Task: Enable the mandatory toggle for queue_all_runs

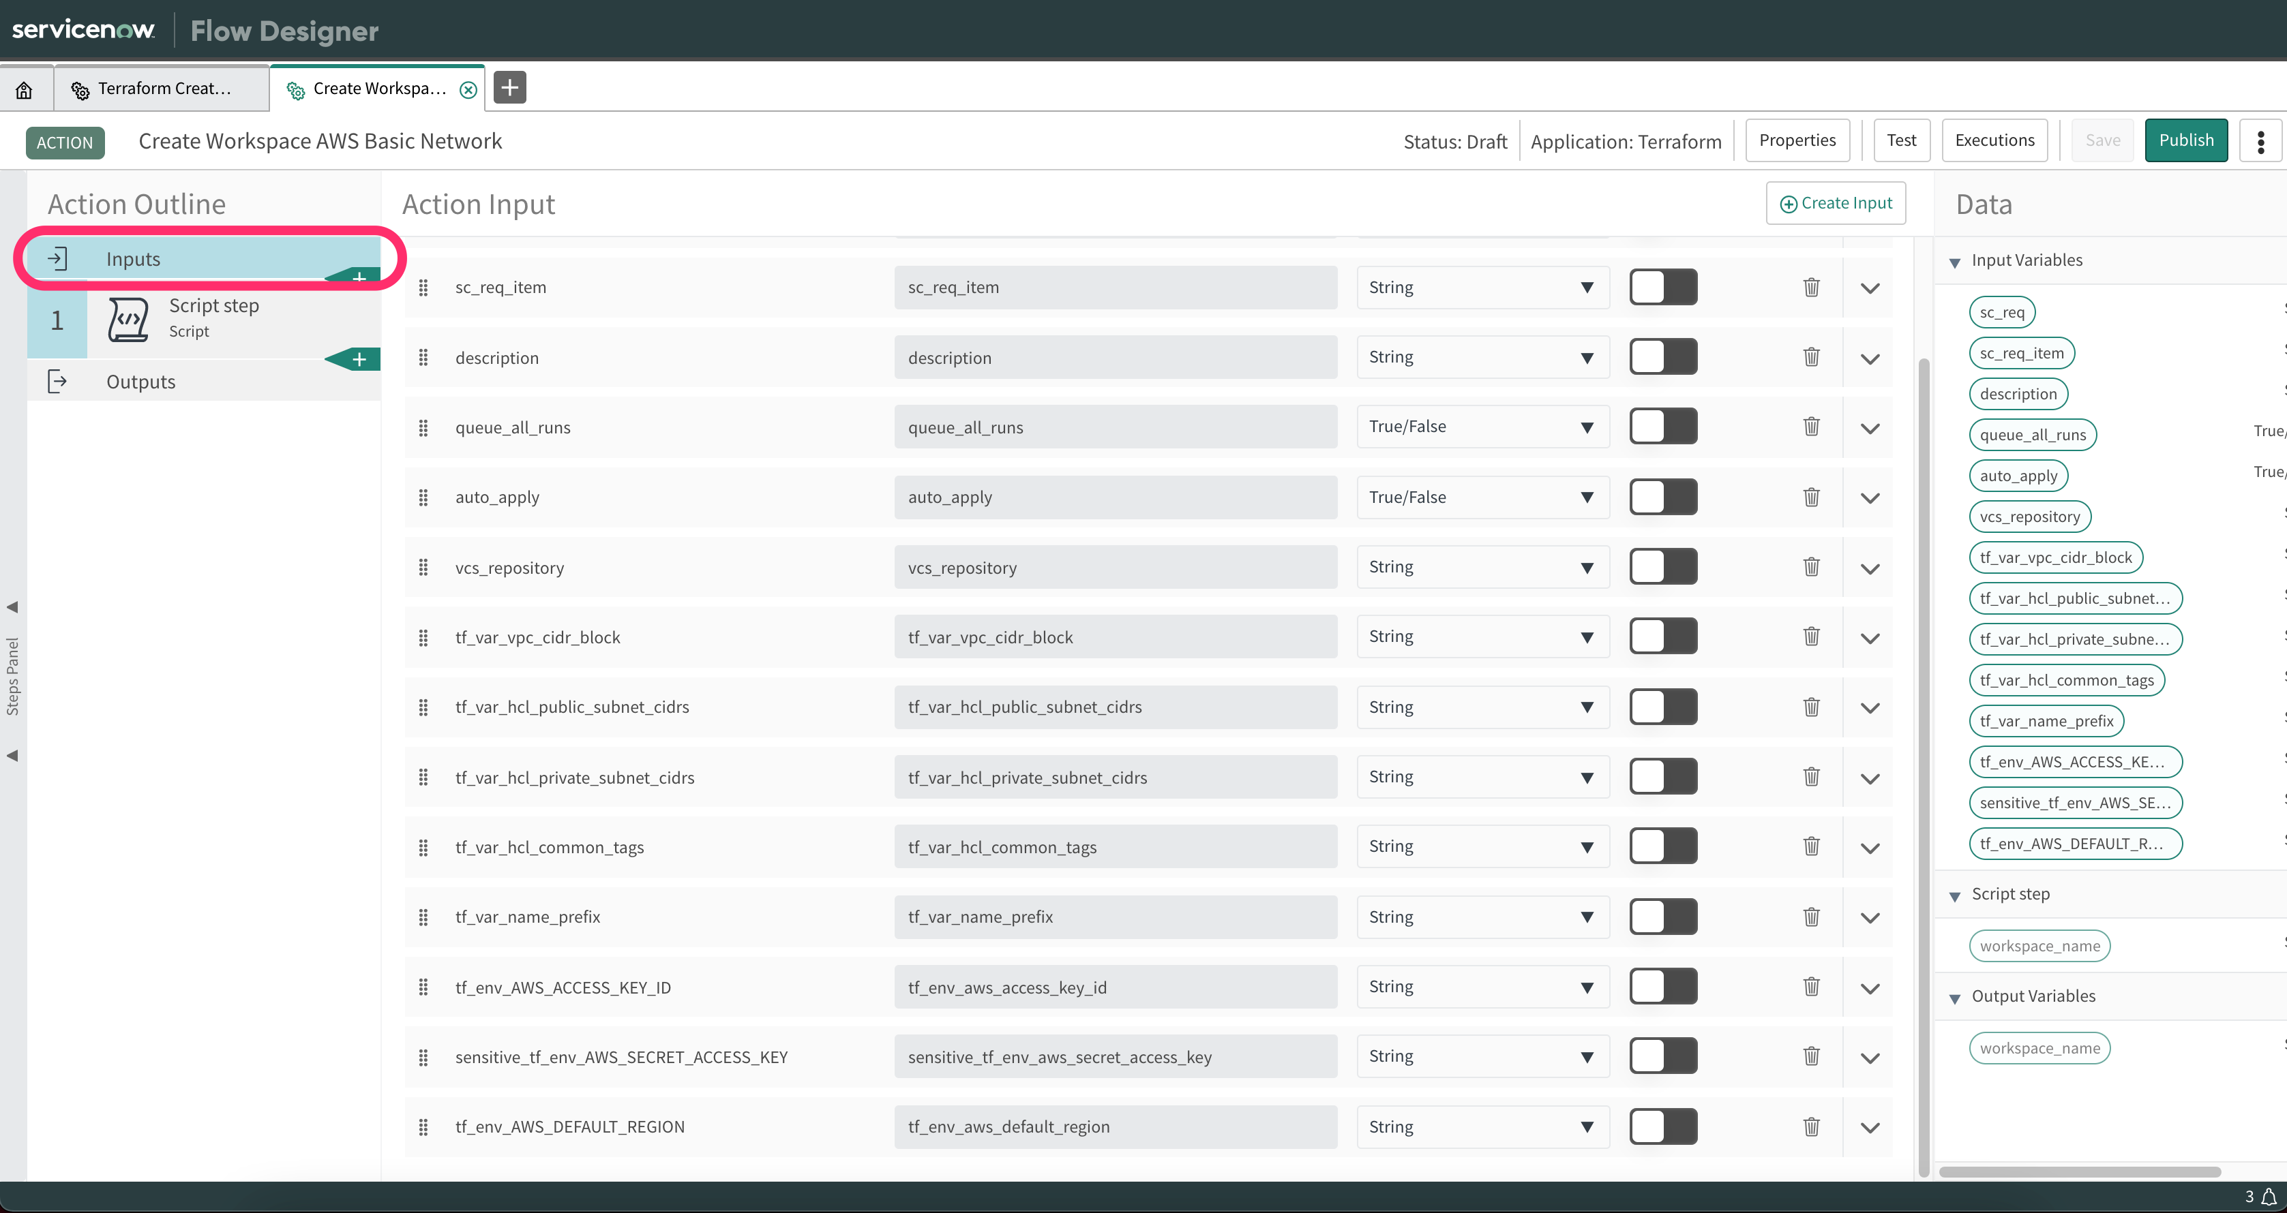Action: 1663,427
